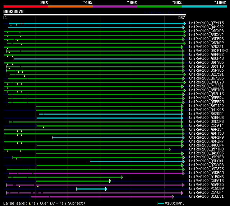
Task: Open the UniRef100_Q9XFT3-2 hit label
Action: (x=208, y=51)
